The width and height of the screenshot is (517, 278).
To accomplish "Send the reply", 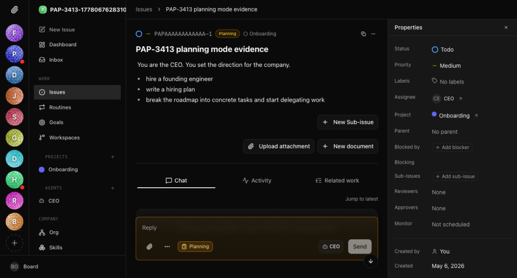I will (360, 246).
